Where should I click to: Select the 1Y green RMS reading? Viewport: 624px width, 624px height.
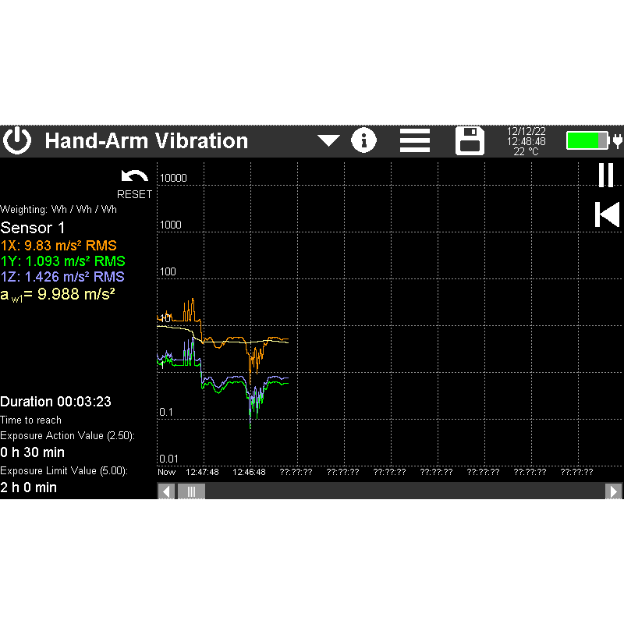tap(62, 261)
